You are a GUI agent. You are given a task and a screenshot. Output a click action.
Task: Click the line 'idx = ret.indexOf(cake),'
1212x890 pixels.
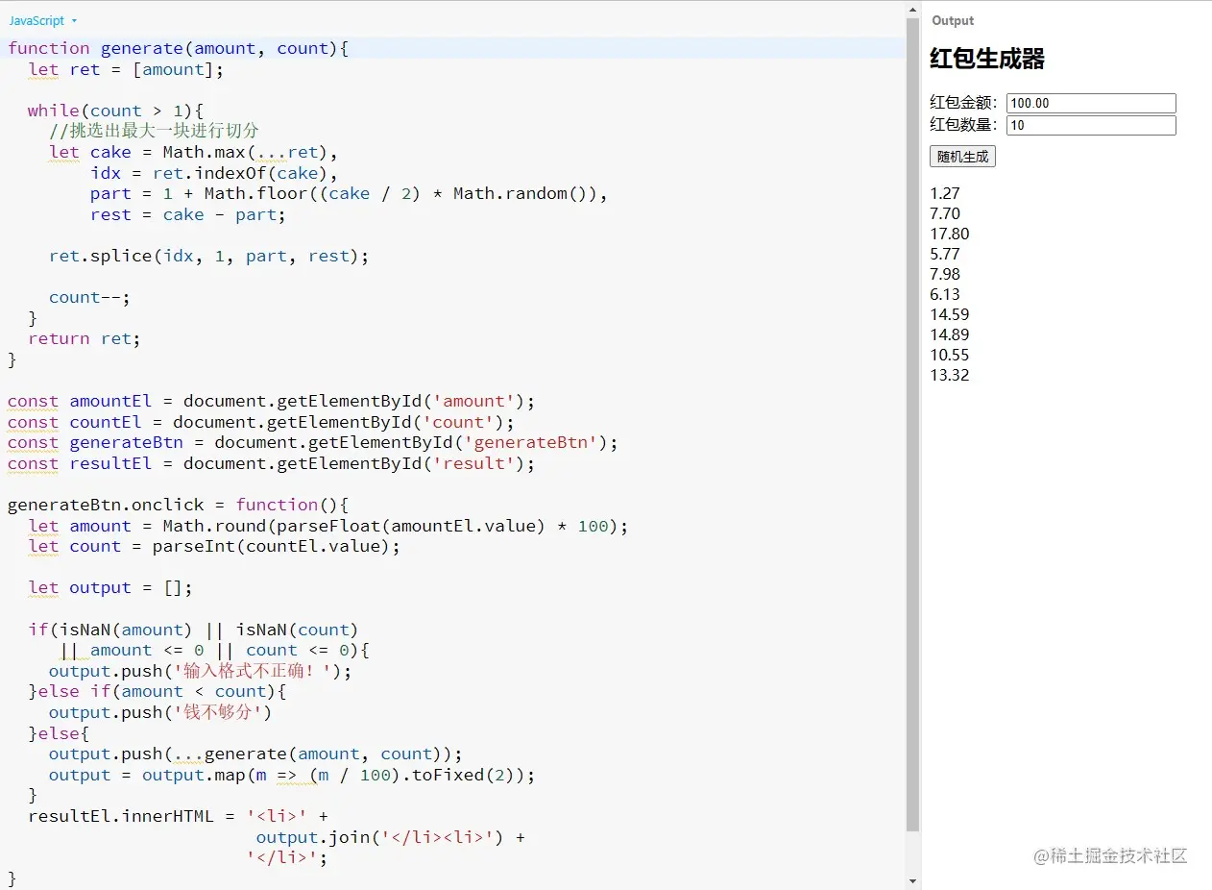tap(214, 173)
